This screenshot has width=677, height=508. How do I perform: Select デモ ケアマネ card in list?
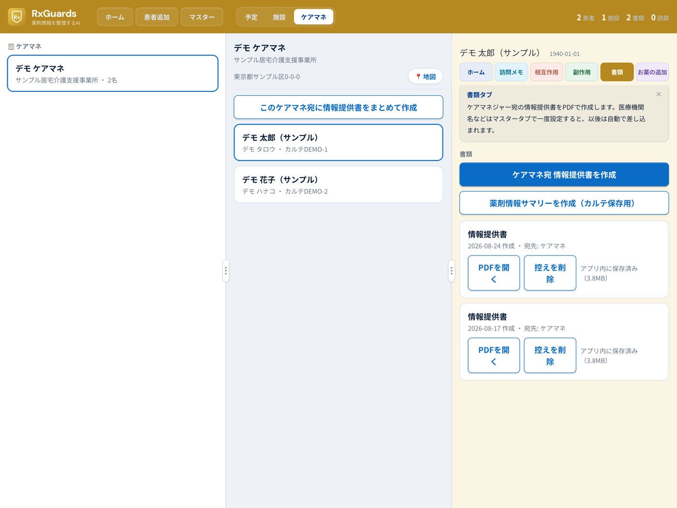[113, 73]
